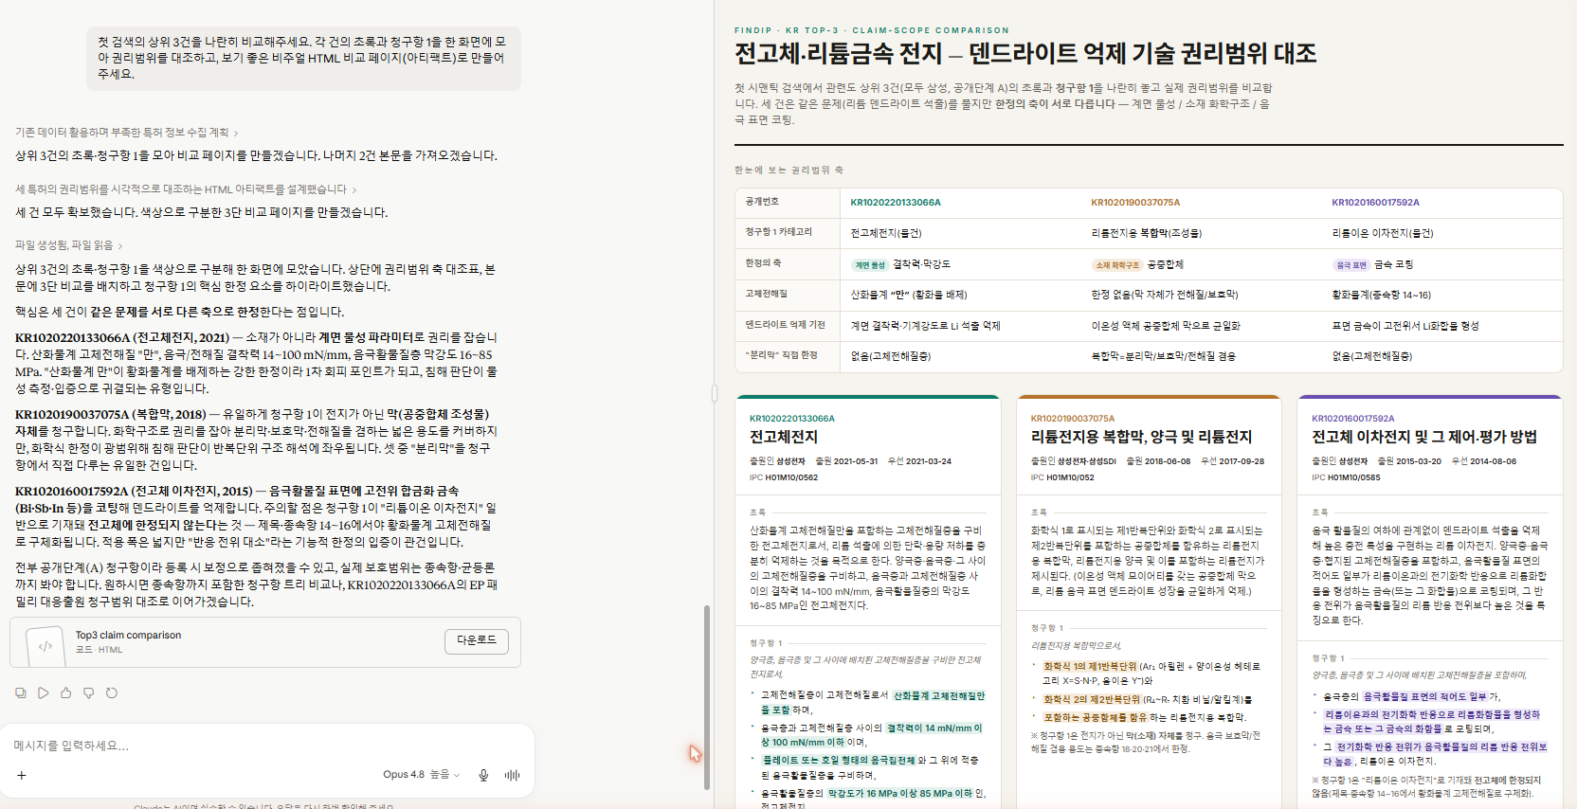Click KR1020160017592A in the comparison table header
1577x809 pixels.
pyautogui.click(x=1375, y=203)
